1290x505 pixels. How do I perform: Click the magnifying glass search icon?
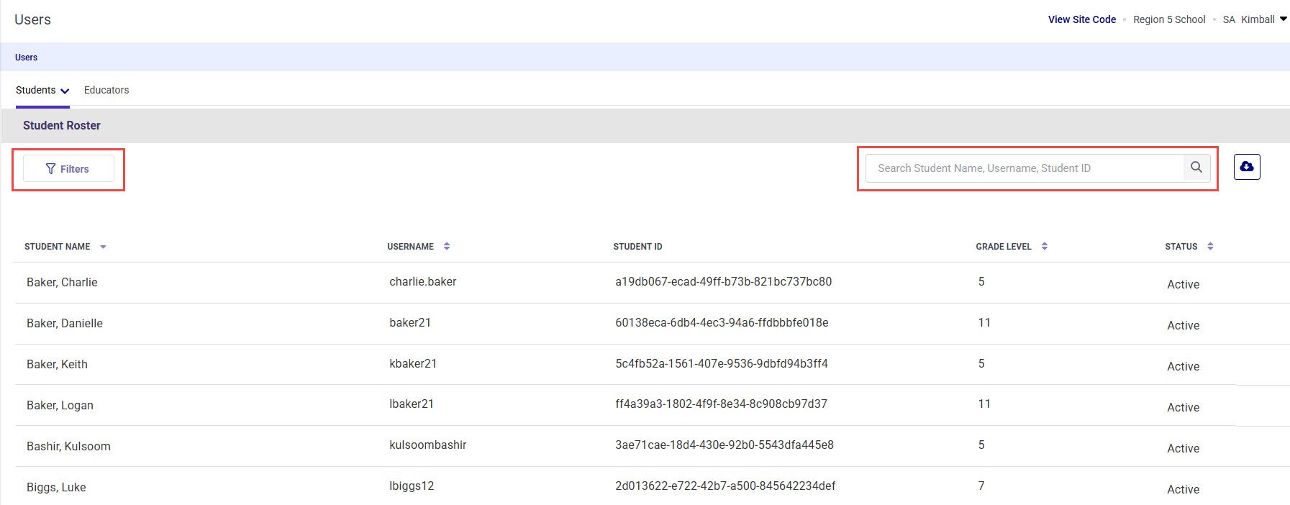1196,168
